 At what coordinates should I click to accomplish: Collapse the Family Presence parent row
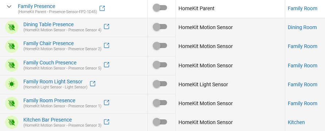[x=9, y=7]
